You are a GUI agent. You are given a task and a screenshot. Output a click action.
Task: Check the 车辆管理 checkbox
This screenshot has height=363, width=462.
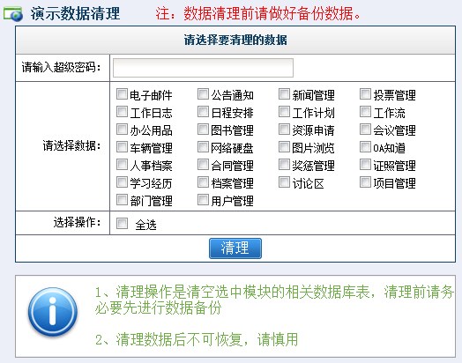coord(122,147)
